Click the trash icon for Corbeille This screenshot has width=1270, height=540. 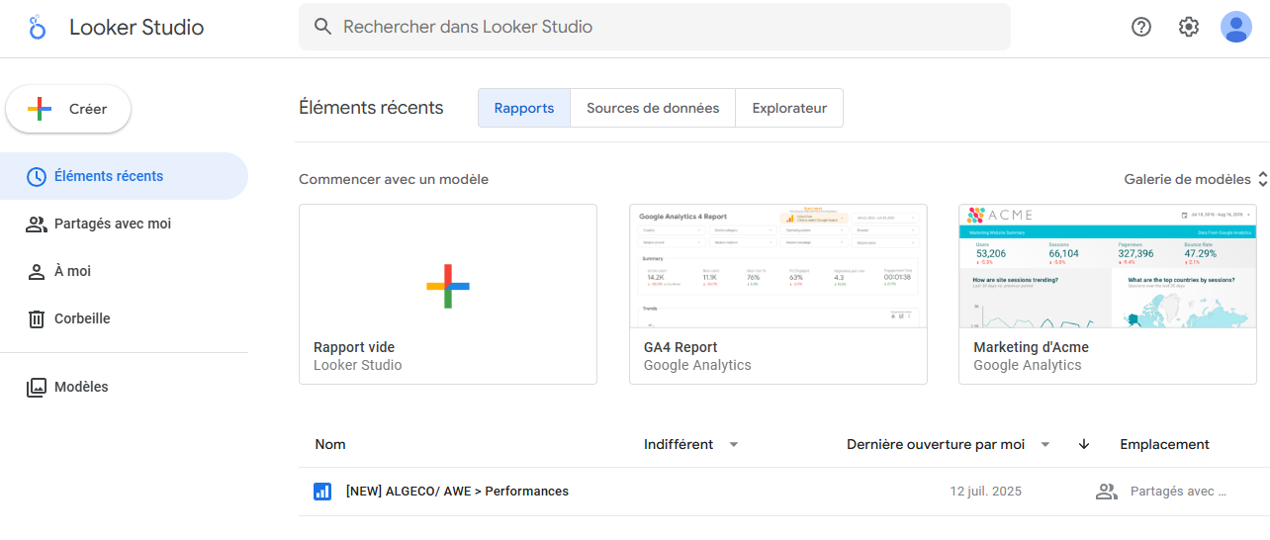point(36,319)
